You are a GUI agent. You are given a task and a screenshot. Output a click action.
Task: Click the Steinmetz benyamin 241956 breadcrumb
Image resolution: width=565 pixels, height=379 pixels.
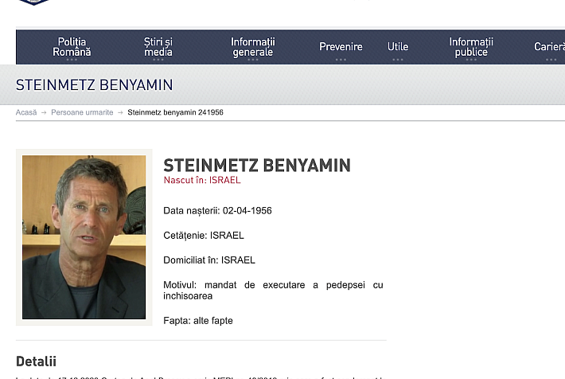[x=176, y=112]
